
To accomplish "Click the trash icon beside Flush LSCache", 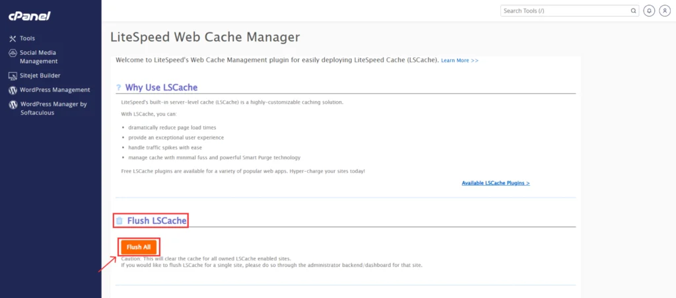I will (x=119, y=221).
